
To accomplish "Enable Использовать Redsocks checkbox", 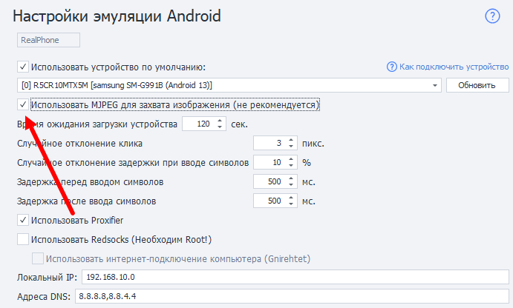I will 23,239.
